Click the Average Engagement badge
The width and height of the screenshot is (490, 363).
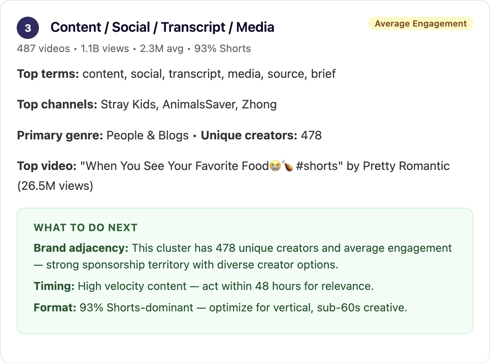[420, 23]
